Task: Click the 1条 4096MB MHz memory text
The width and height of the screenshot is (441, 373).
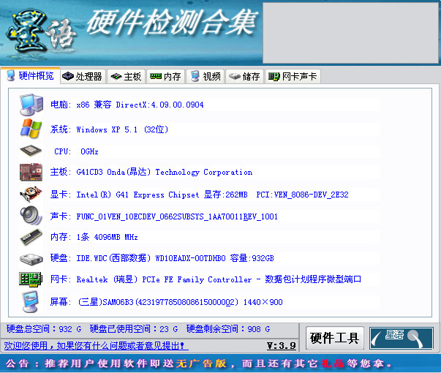Action: [x=108, y=237]
